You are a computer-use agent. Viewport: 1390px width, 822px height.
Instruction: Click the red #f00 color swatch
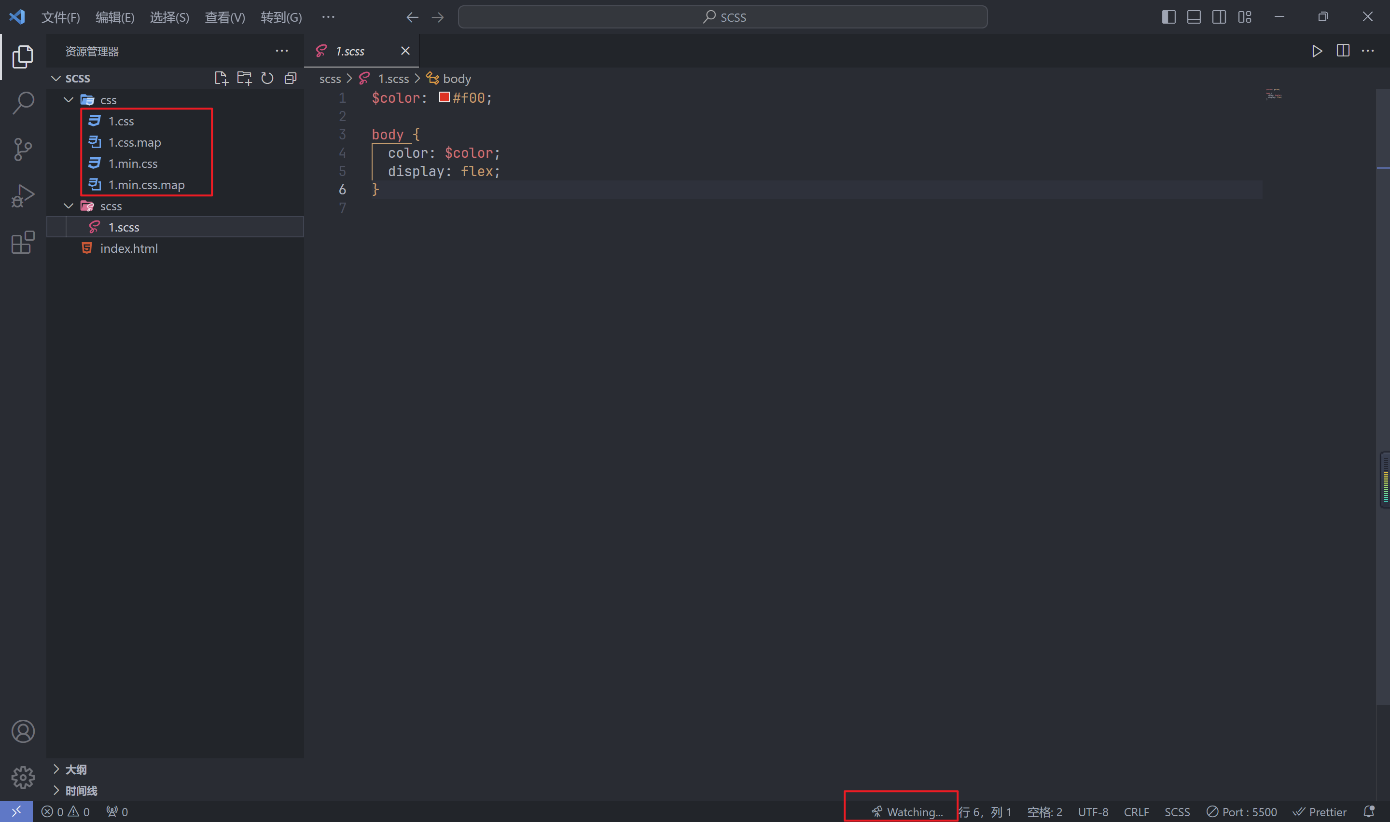click(444, 97)
